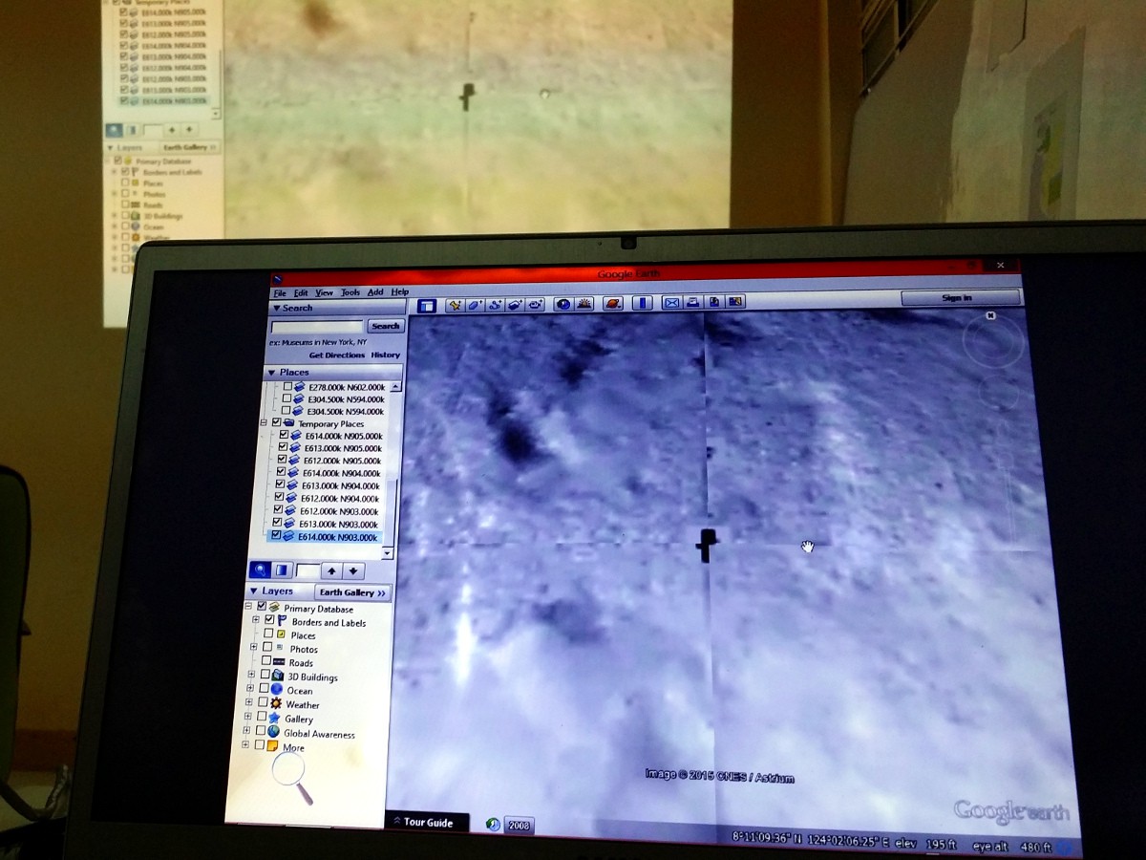Expand the Weather layer node
Image resolution: width=1146 pixels, height=860 pixels.
coord(249,702)
